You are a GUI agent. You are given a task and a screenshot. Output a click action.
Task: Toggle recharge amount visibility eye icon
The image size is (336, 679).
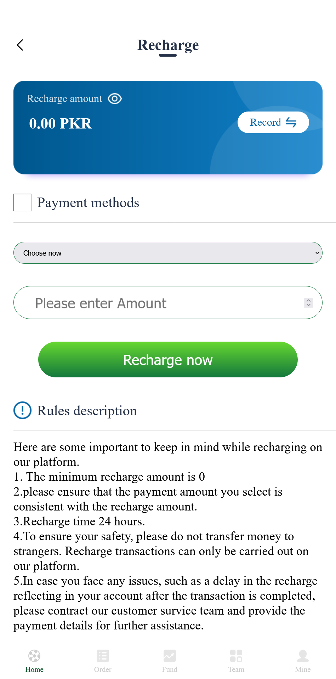coord(115,98)
